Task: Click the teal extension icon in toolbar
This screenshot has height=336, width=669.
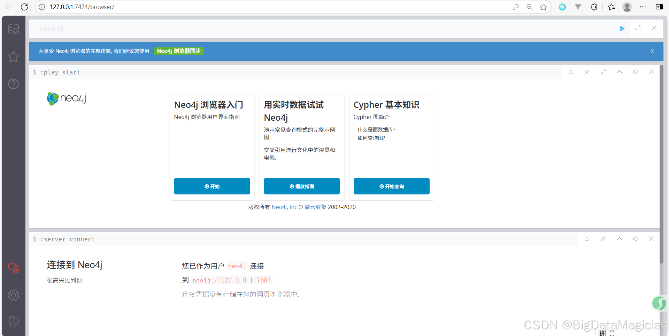Action: (562, 7)
